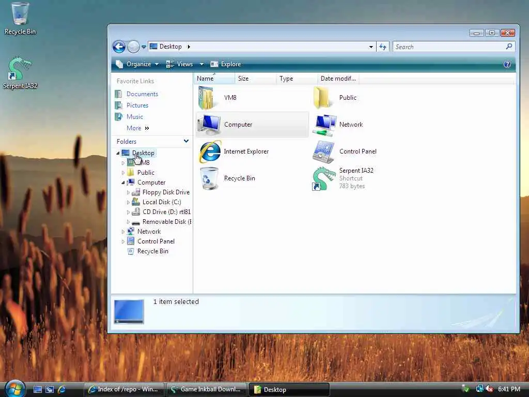This screenshot has width=529, height=397.
Task: Open the Organize menu
Action: coord(137,64)
